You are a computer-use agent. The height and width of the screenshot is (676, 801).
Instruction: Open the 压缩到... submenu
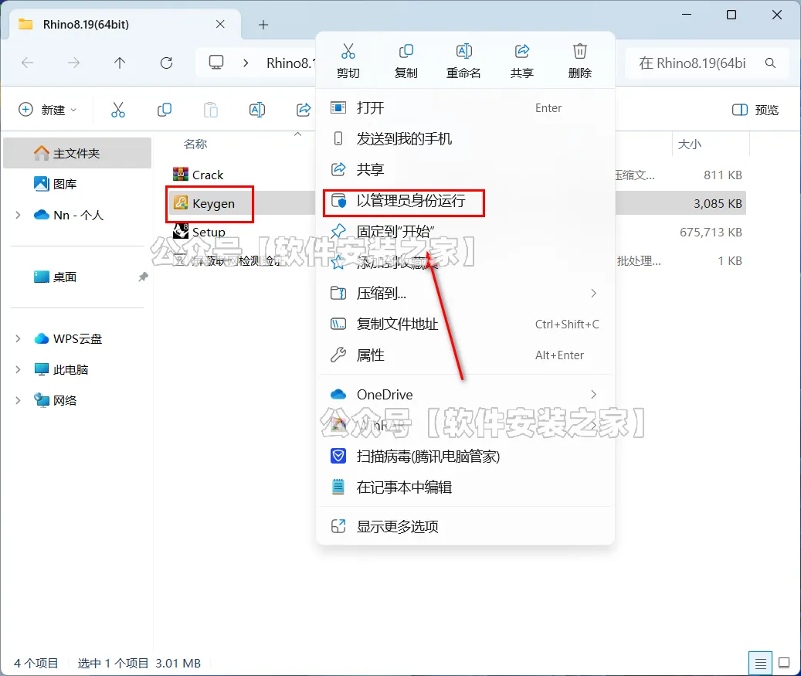[465, 294]
